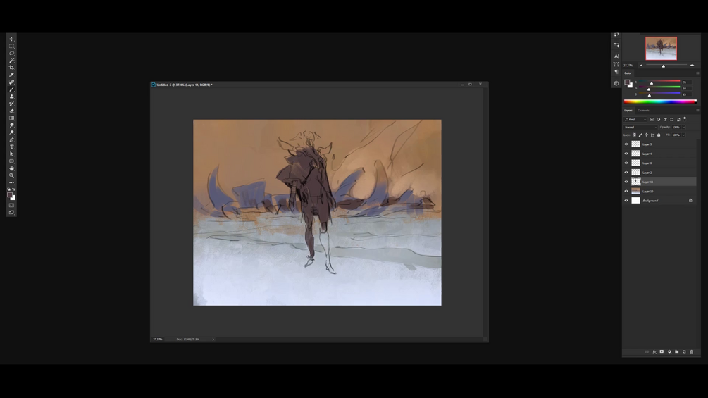Open the 3D panel cube icon
708x398 pixels.
click(616, 84)
